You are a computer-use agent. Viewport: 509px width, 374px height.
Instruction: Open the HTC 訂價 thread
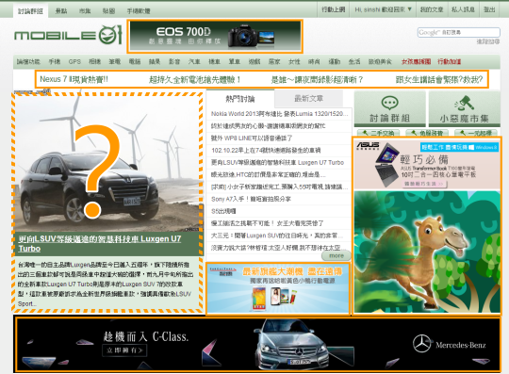269,174
